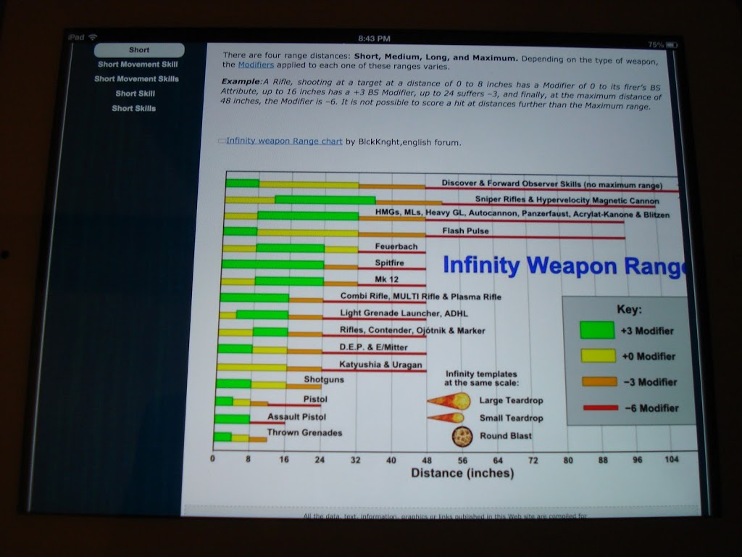Tap the Rifles, Contender, Ojótnik & Marker label

[x=412, y=330]
